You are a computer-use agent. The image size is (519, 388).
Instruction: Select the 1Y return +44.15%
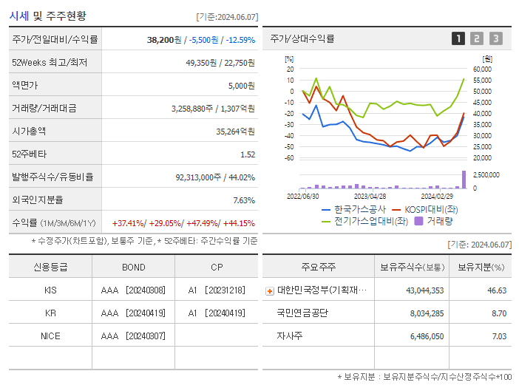pos(239,223)
